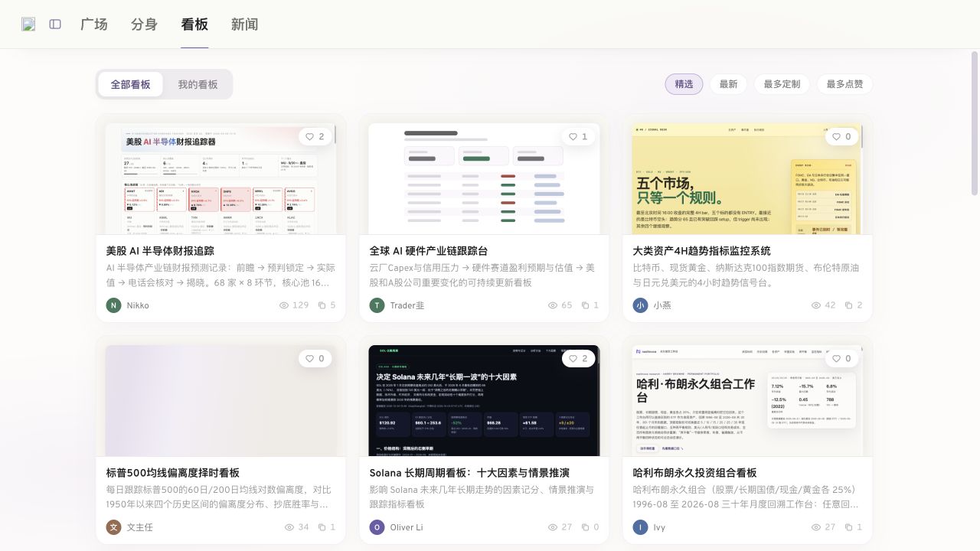Open the 广场 tab

94,24
